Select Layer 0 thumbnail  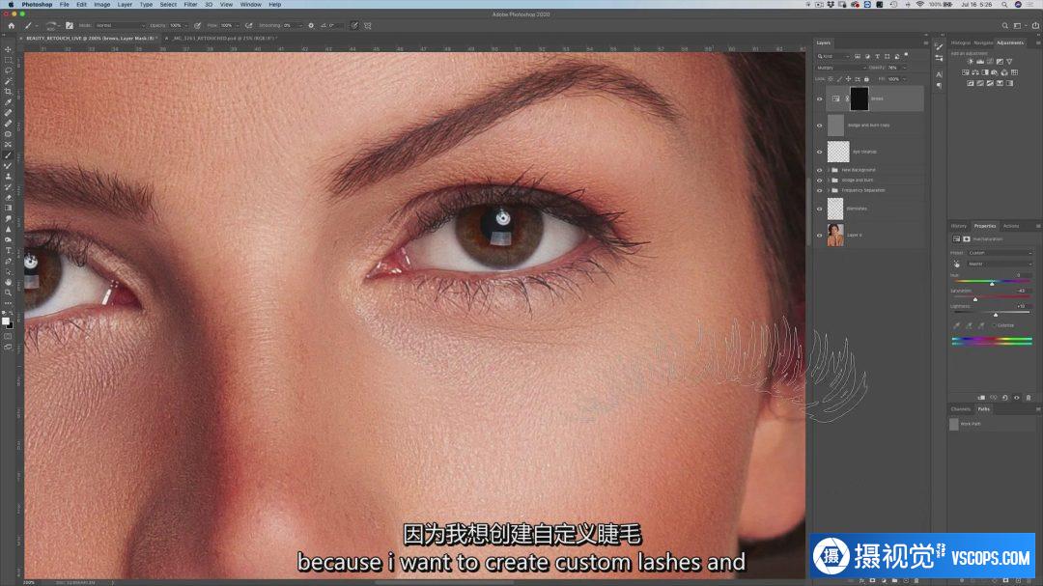click(x=835, y=235)
